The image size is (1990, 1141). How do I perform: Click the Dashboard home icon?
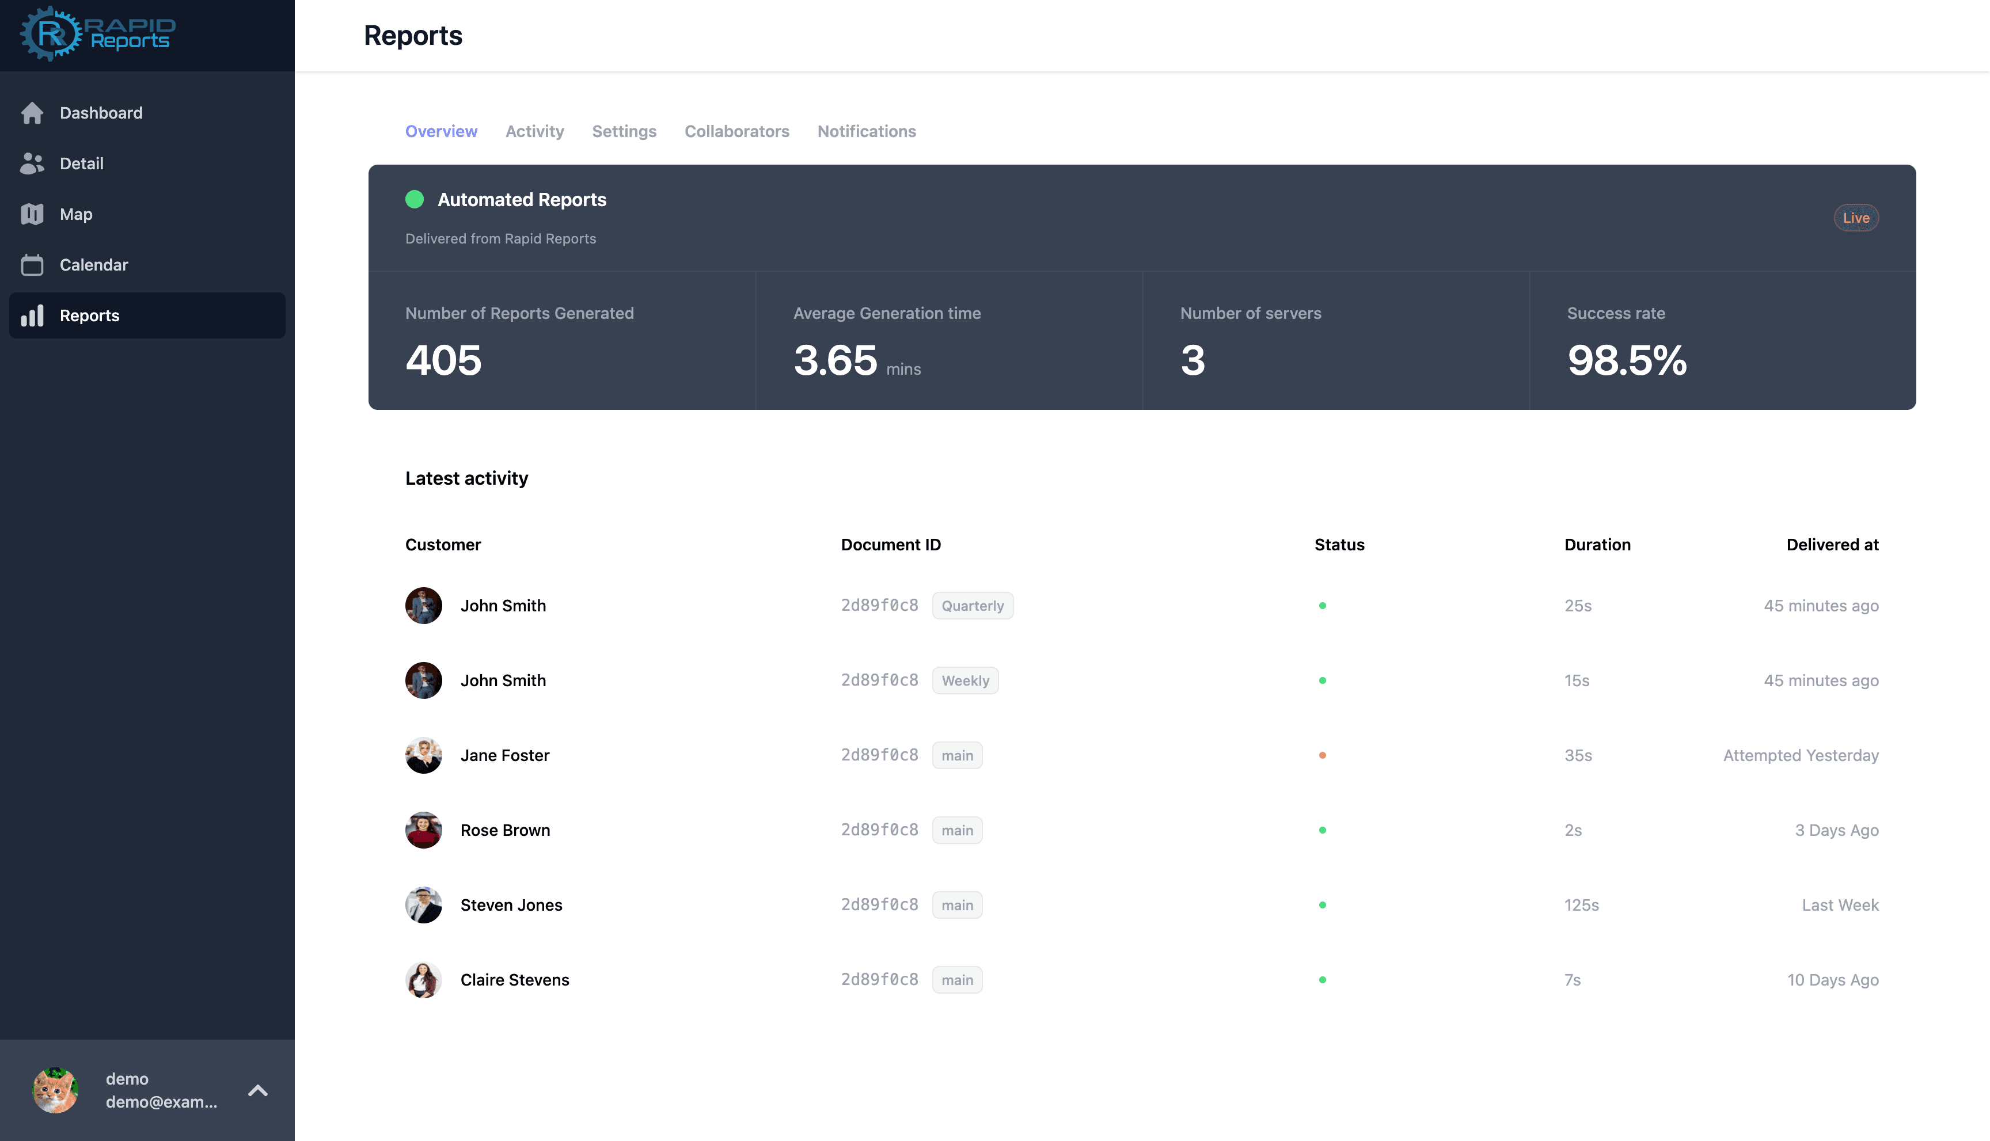(x=32, y=113)
